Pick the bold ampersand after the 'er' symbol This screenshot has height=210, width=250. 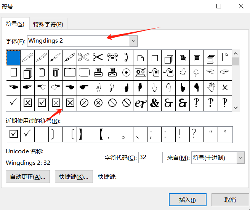coord(154,103)
